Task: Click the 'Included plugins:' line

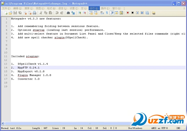Action: coord(25,56)
